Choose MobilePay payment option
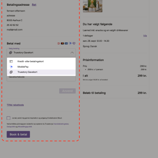The width and height of the screenshot is (158, 158). click(41, 67)
